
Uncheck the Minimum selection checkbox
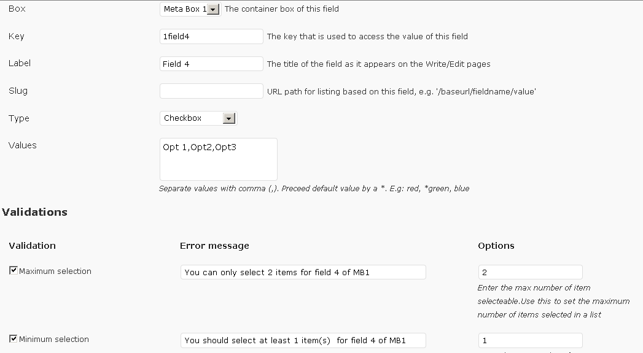point(14,339)
